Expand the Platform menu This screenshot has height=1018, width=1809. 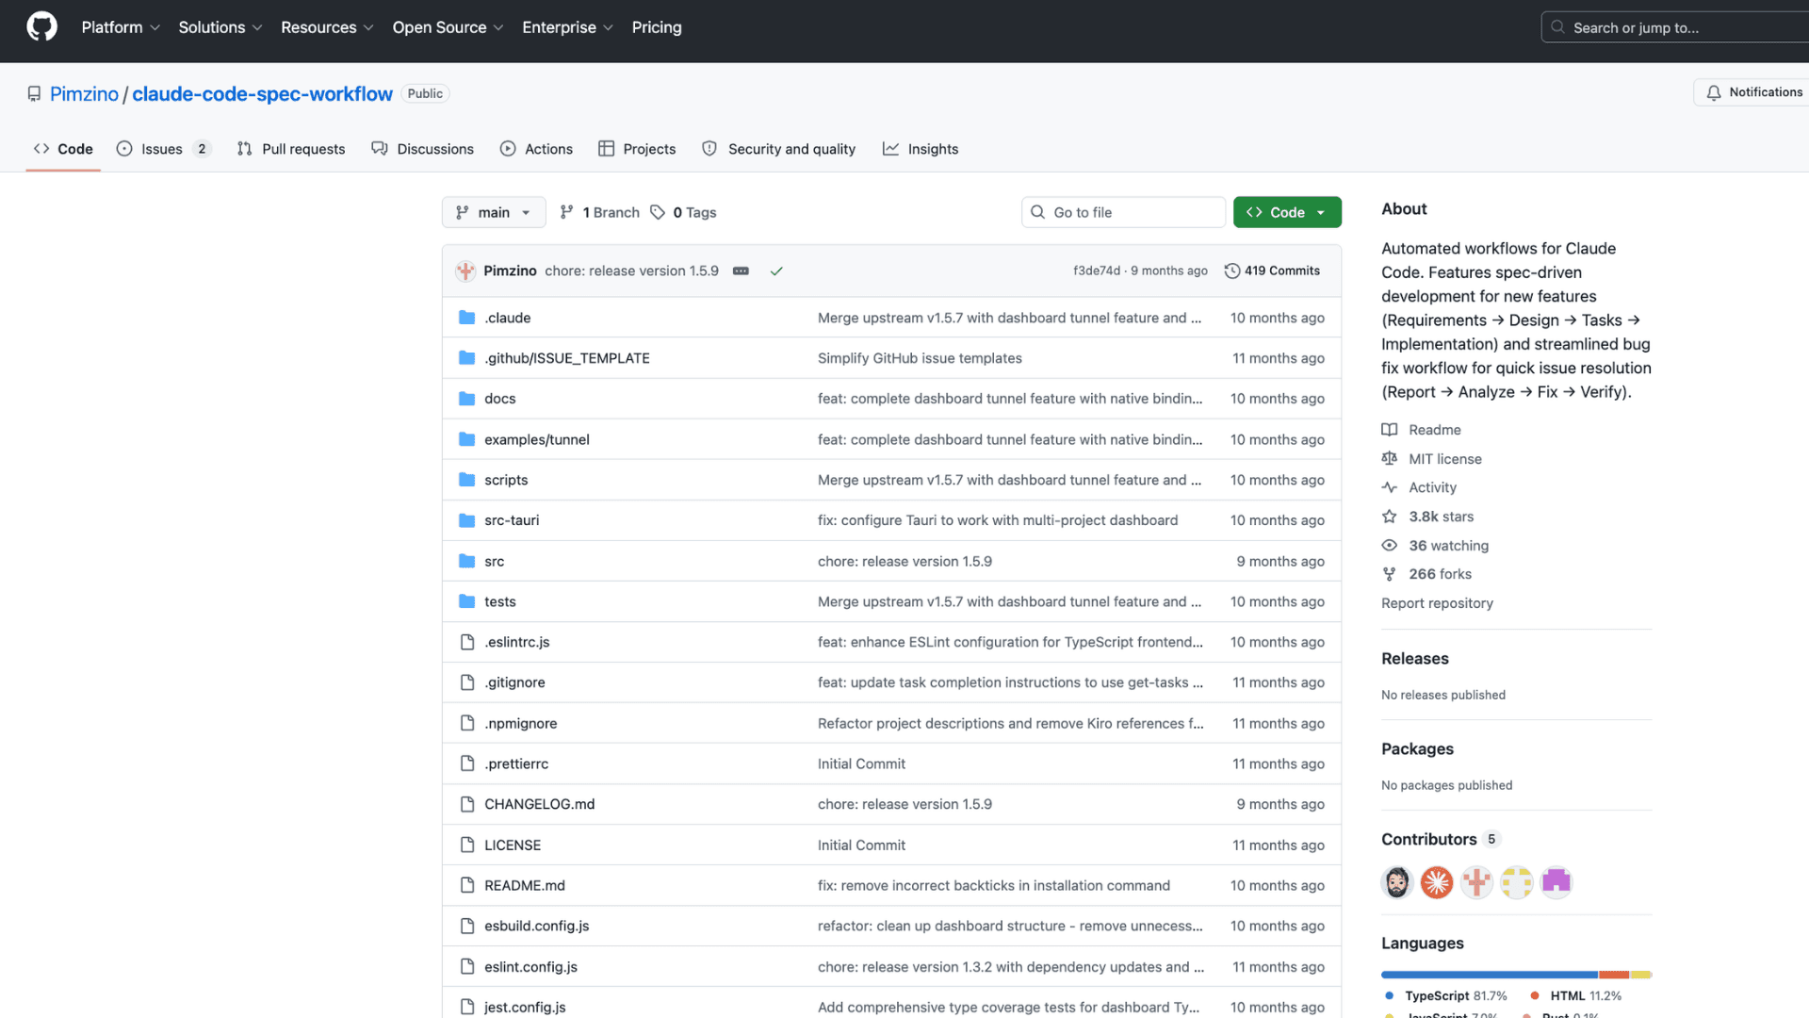(121, 27)
